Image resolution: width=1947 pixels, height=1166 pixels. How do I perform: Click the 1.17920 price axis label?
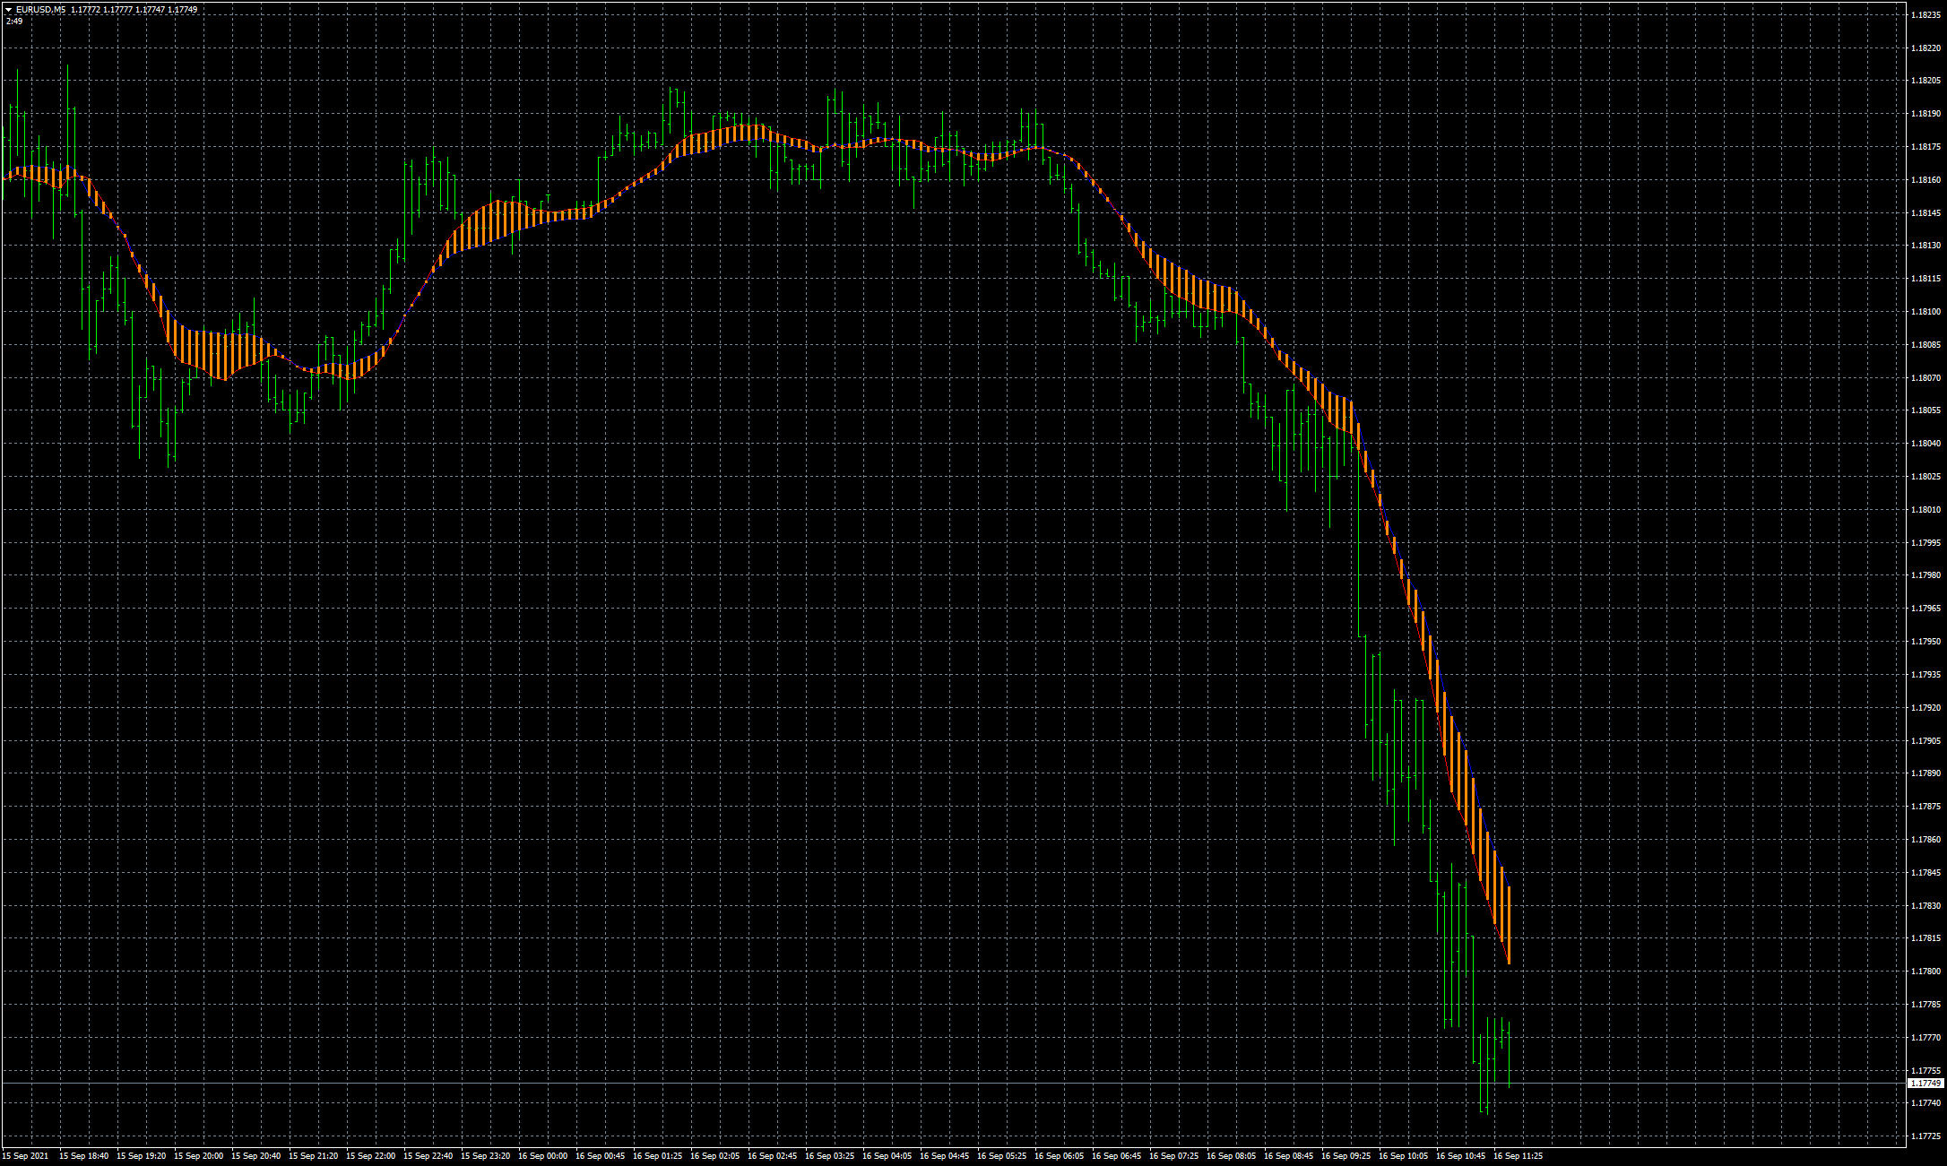coord(1925,708)
